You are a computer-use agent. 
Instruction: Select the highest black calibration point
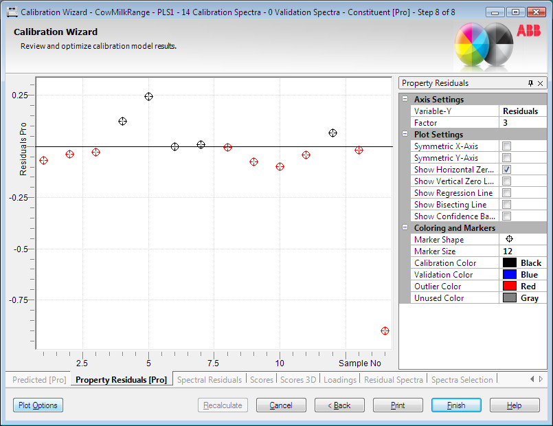(148, 97)
